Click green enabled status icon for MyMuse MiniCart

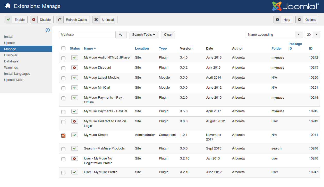click(74, 88)
